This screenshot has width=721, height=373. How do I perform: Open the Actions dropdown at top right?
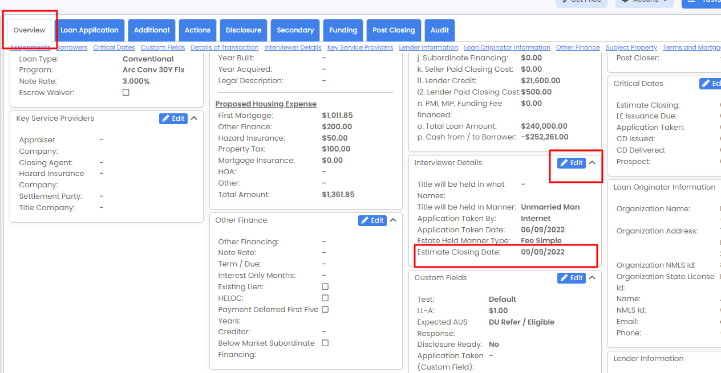coord(644,2)
